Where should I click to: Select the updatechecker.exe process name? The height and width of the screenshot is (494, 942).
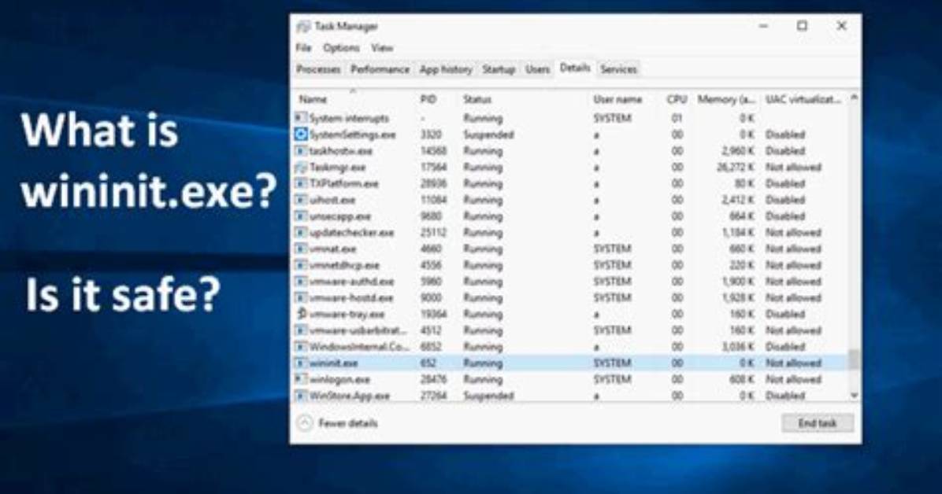pyautogui.click(x=351, y=232)
